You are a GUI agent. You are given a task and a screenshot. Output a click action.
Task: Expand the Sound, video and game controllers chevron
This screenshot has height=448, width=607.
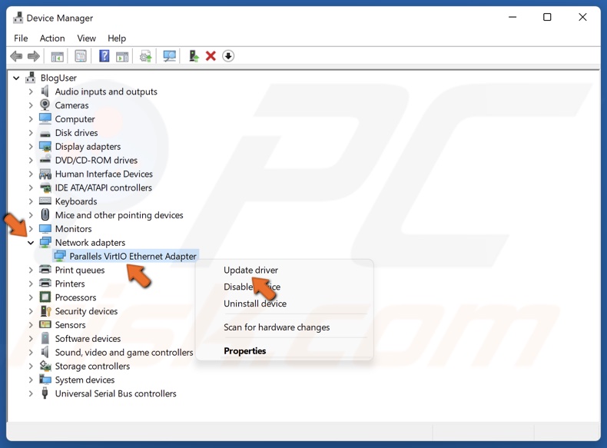[31, 353]
